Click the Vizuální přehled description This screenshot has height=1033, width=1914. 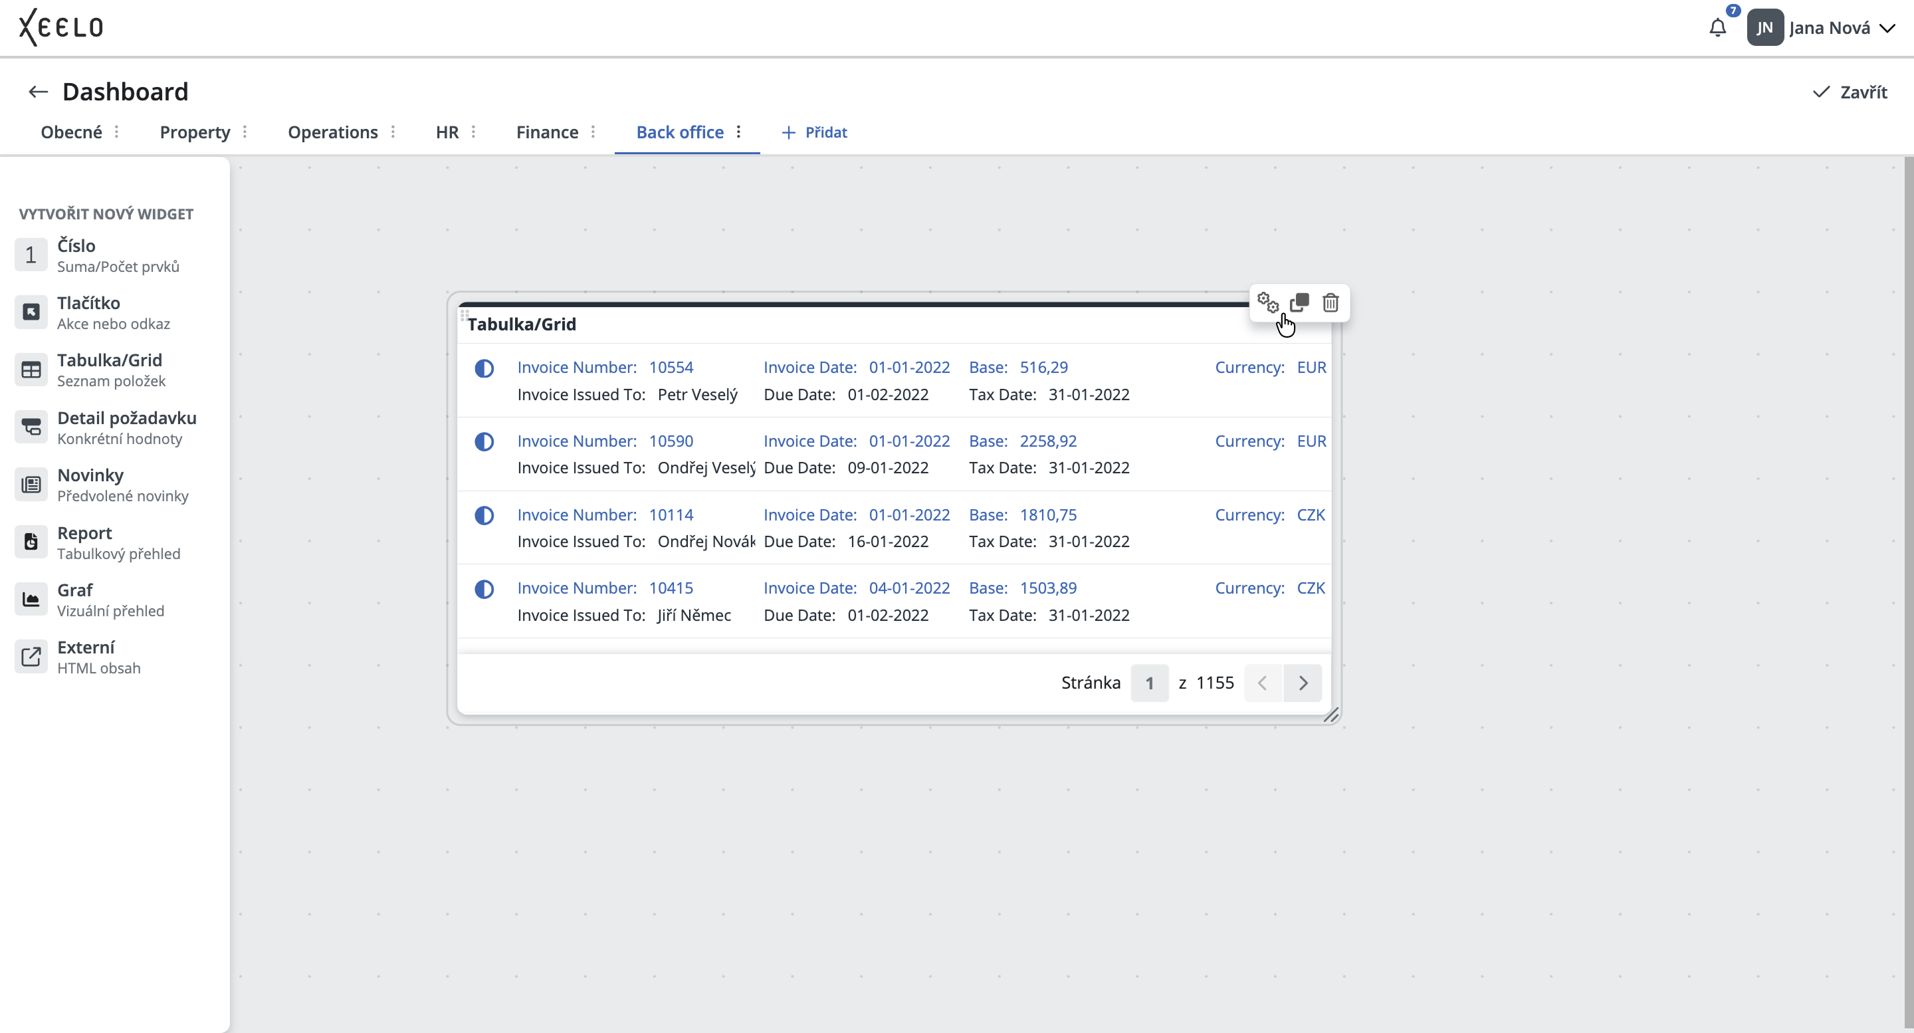pyautogui.click(x=111, y=611)
